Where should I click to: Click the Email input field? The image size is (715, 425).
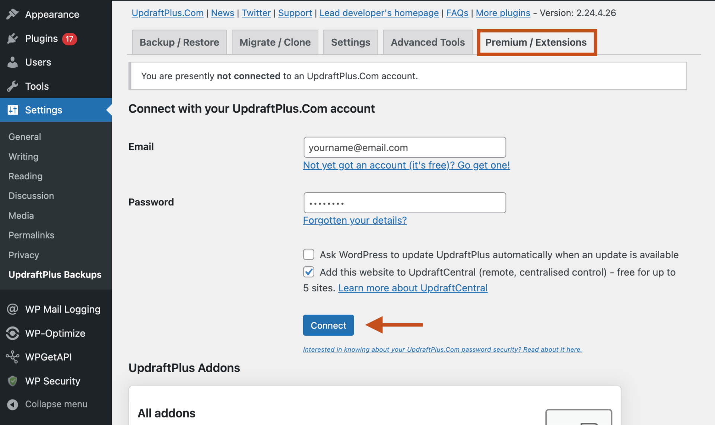coord(404,147)
